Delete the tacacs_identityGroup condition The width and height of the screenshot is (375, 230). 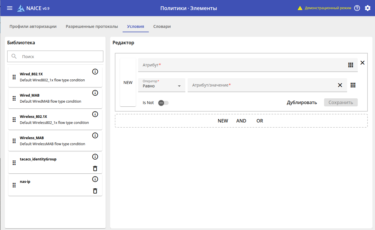click(95, 168)
